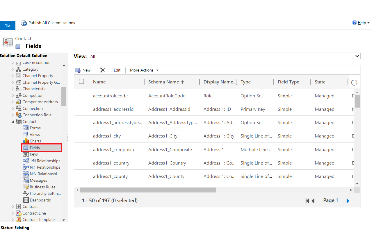
Task: Click the Connection Role entity icon
Action: [18, 115]
